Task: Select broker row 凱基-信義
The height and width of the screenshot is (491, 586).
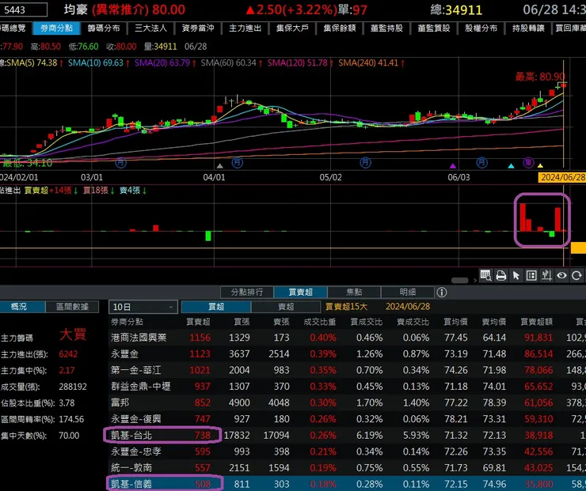Action: coord(347,484)
